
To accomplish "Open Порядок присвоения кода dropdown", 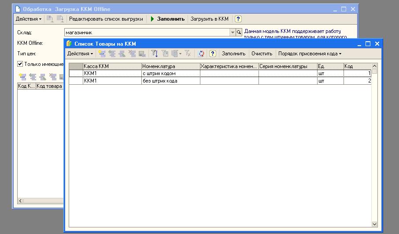I will 310,54.
